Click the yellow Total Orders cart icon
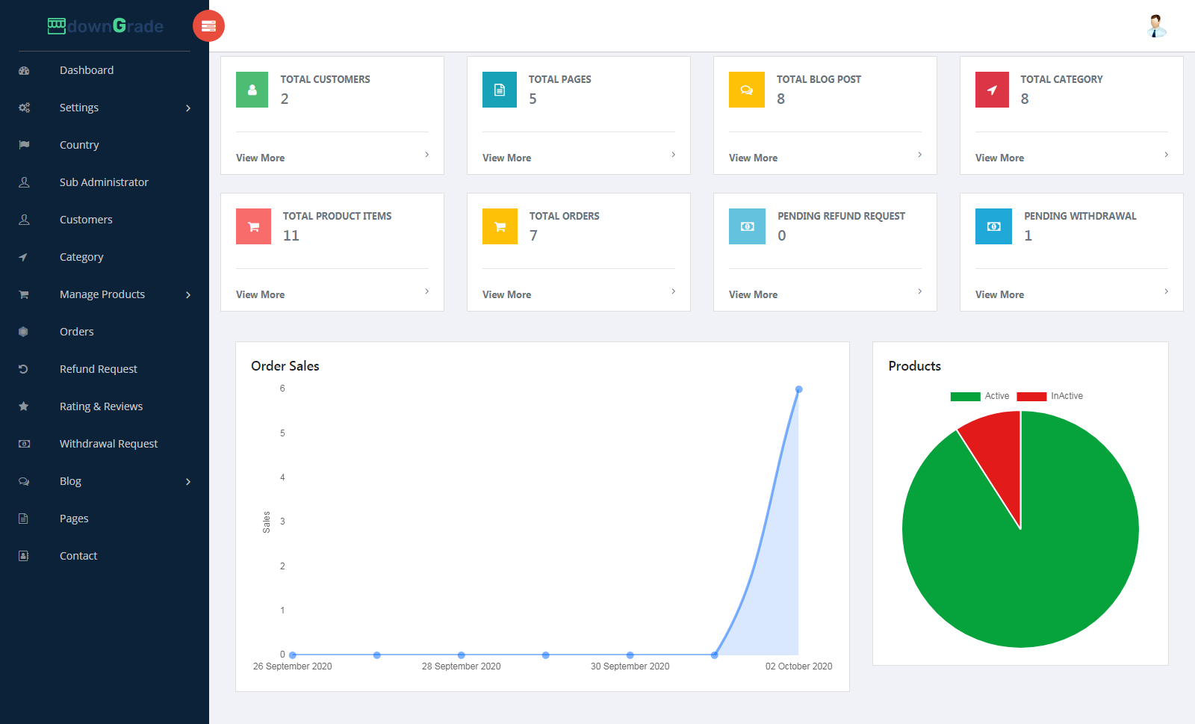The image size is (1195, 724). click(x=500, y=226)
